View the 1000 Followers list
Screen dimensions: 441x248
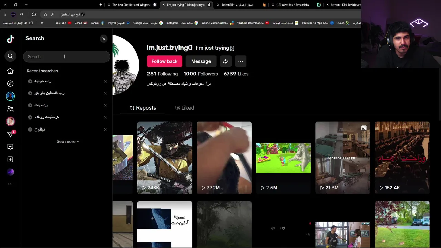[x=201, y=74]
